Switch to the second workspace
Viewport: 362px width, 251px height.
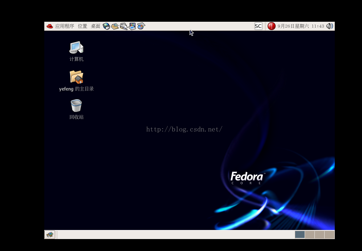coord(310,235)
